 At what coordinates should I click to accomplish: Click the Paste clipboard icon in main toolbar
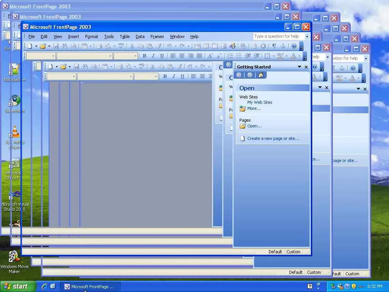(x=150, y=46)
